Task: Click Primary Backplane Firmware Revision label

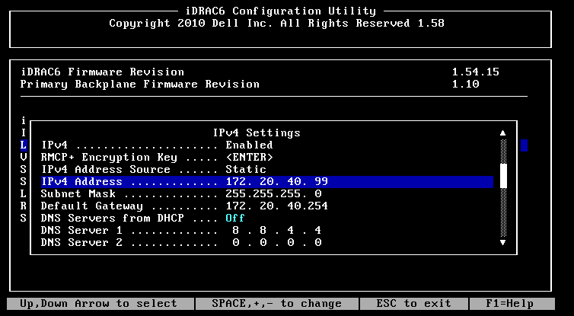Action: click(140, 85)
